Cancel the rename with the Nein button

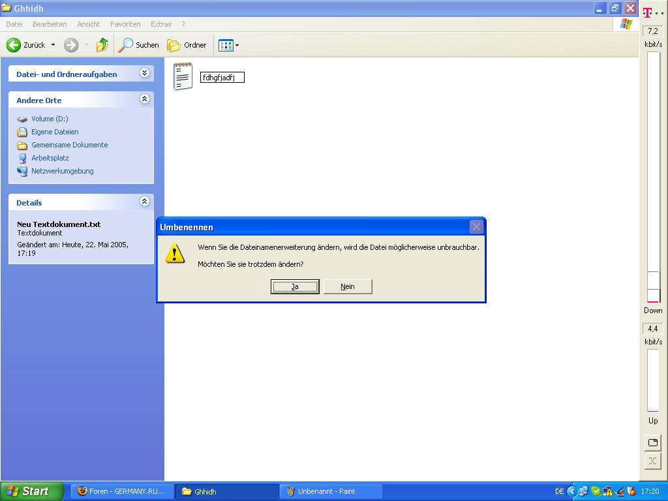tap(348, 287)
